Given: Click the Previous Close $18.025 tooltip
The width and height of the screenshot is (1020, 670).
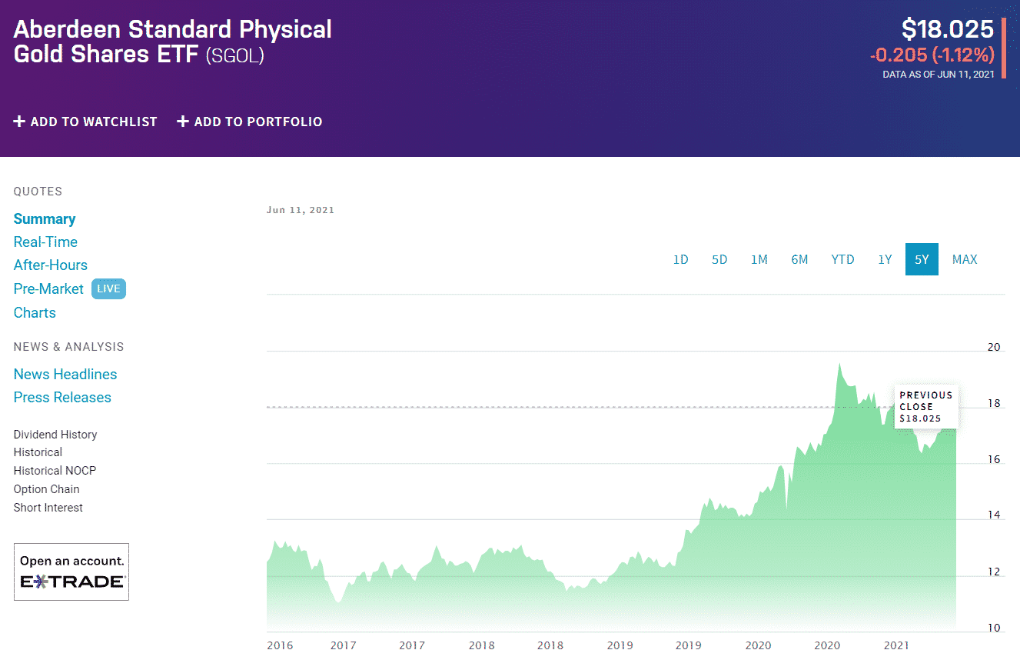Looking at the screenshot, I should click(x=926, y=406).
